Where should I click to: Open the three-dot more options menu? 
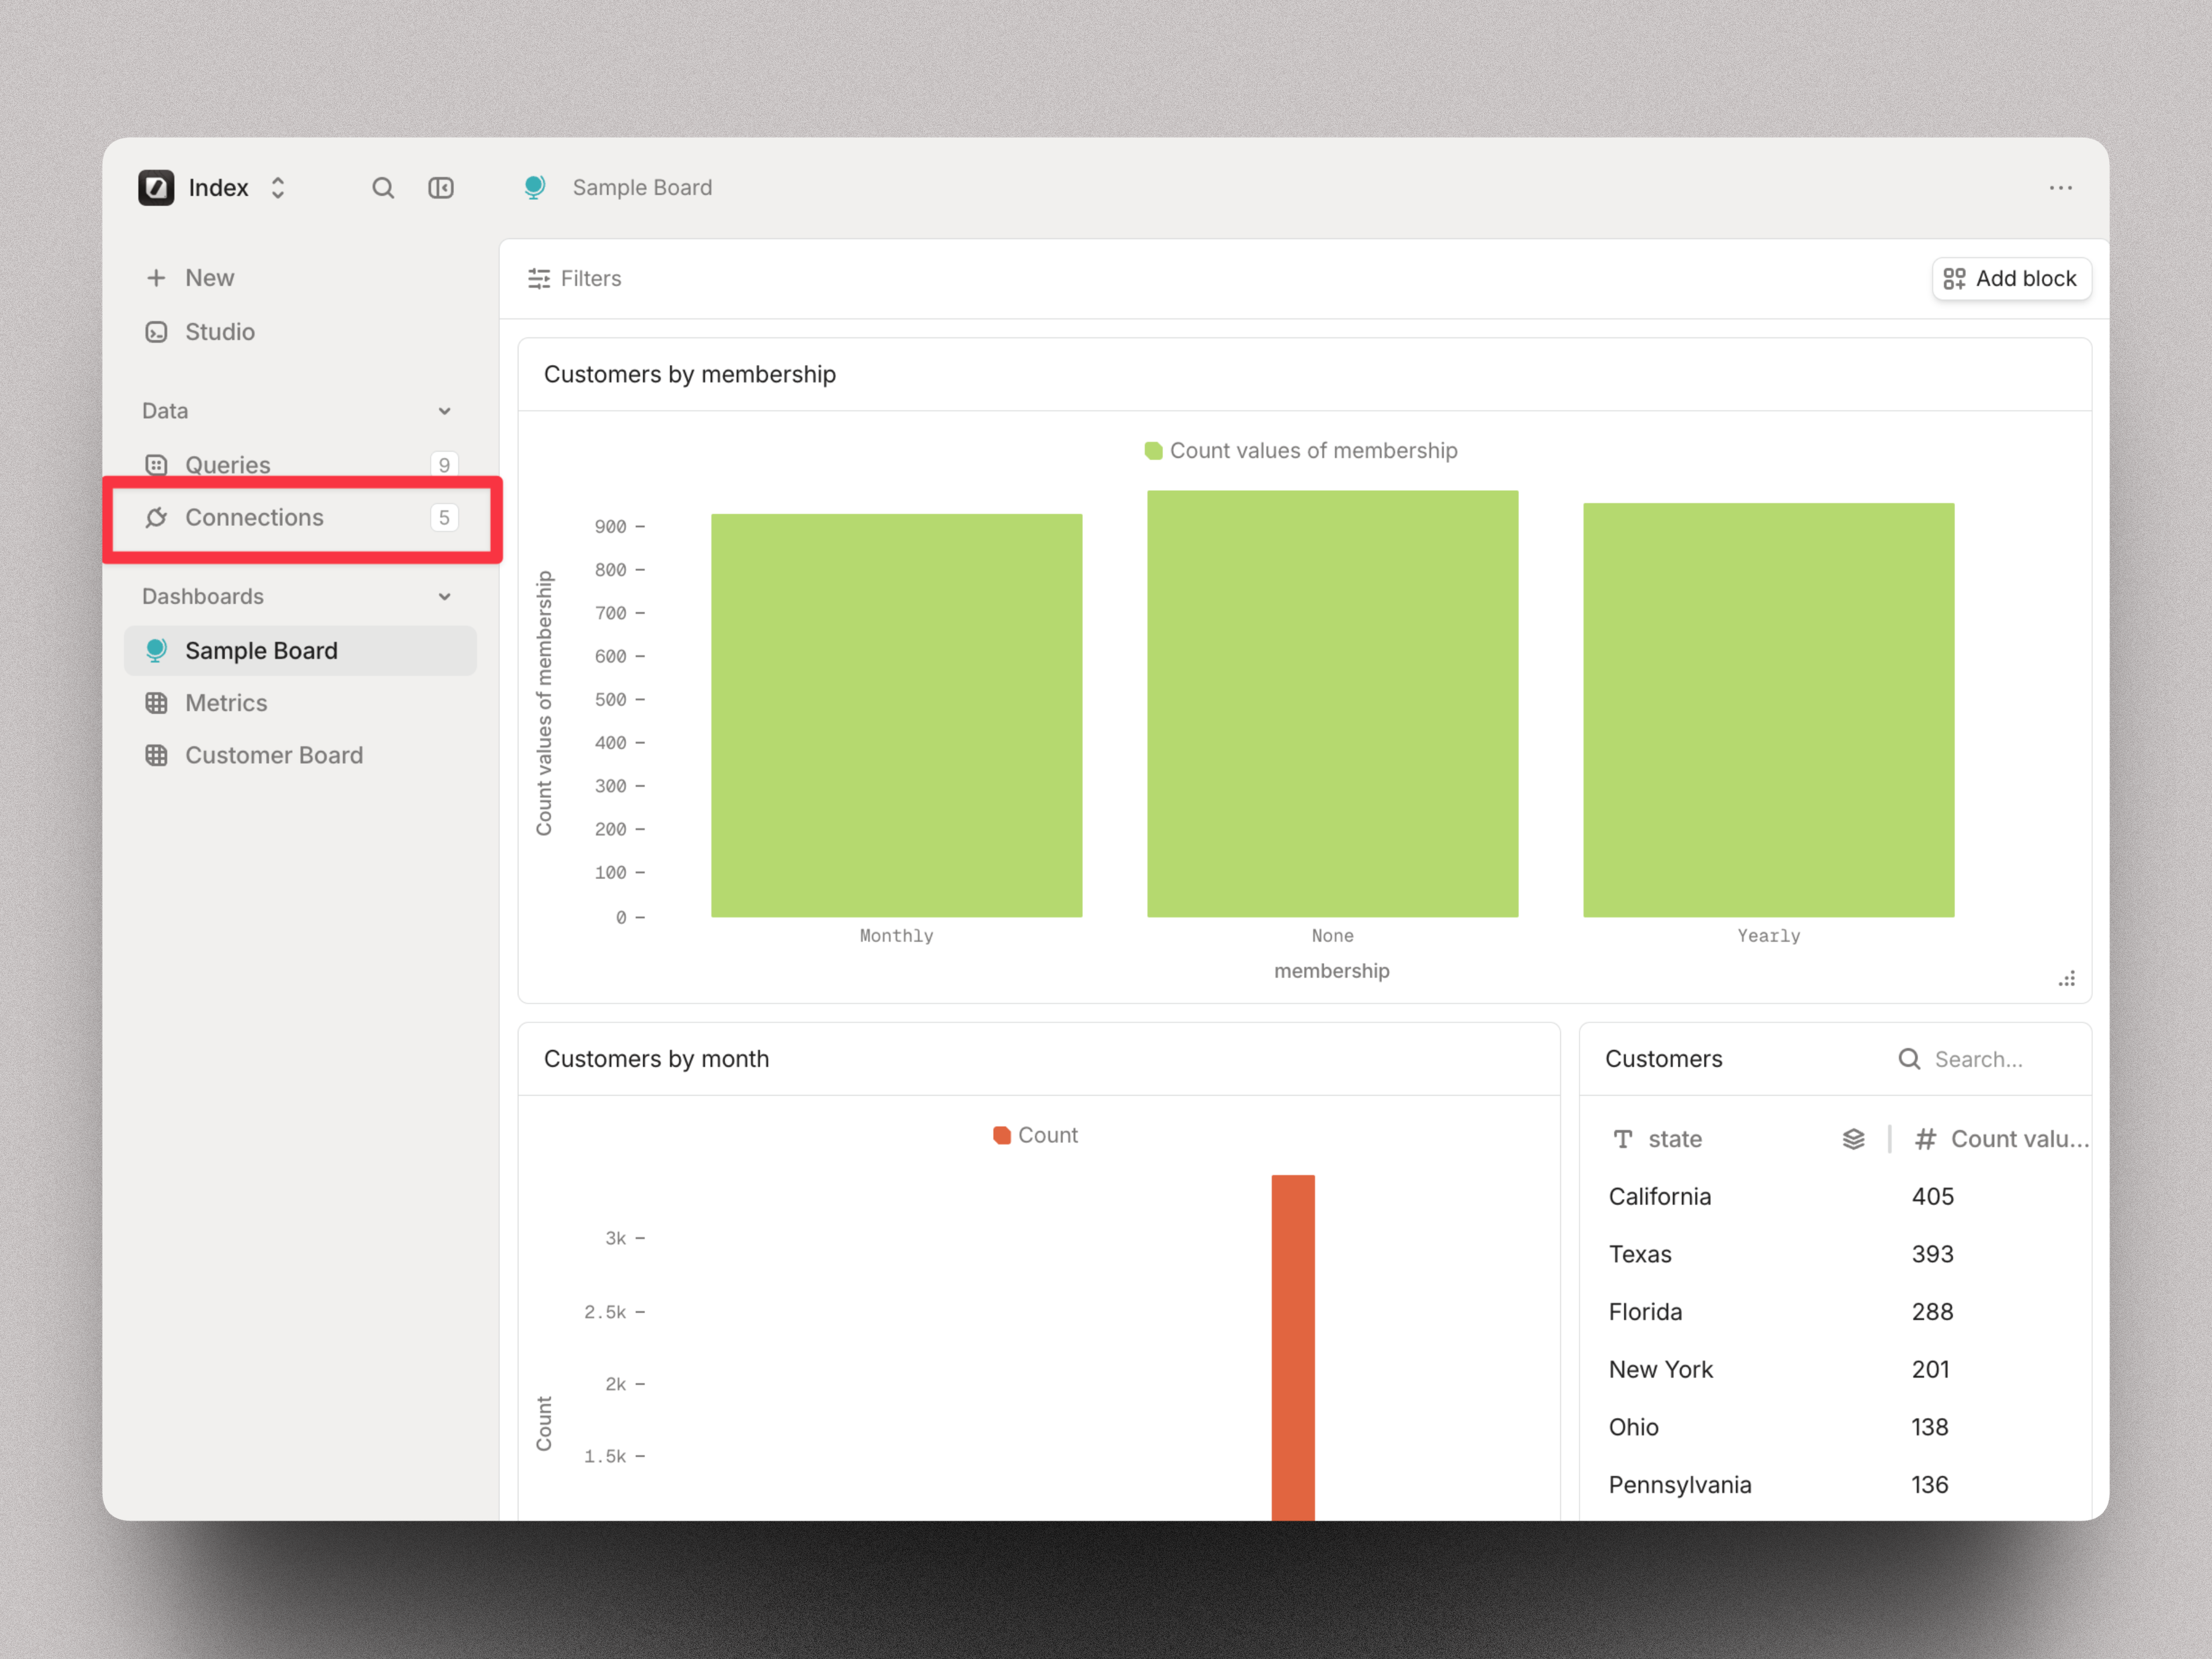[2060, 188]
